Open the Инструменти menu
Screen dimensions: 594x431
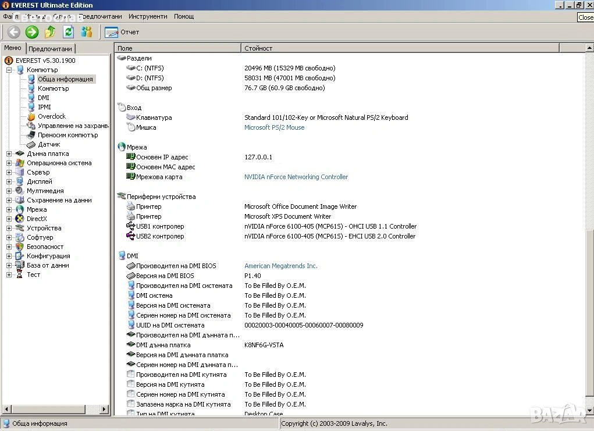click(x=148, y=16)
